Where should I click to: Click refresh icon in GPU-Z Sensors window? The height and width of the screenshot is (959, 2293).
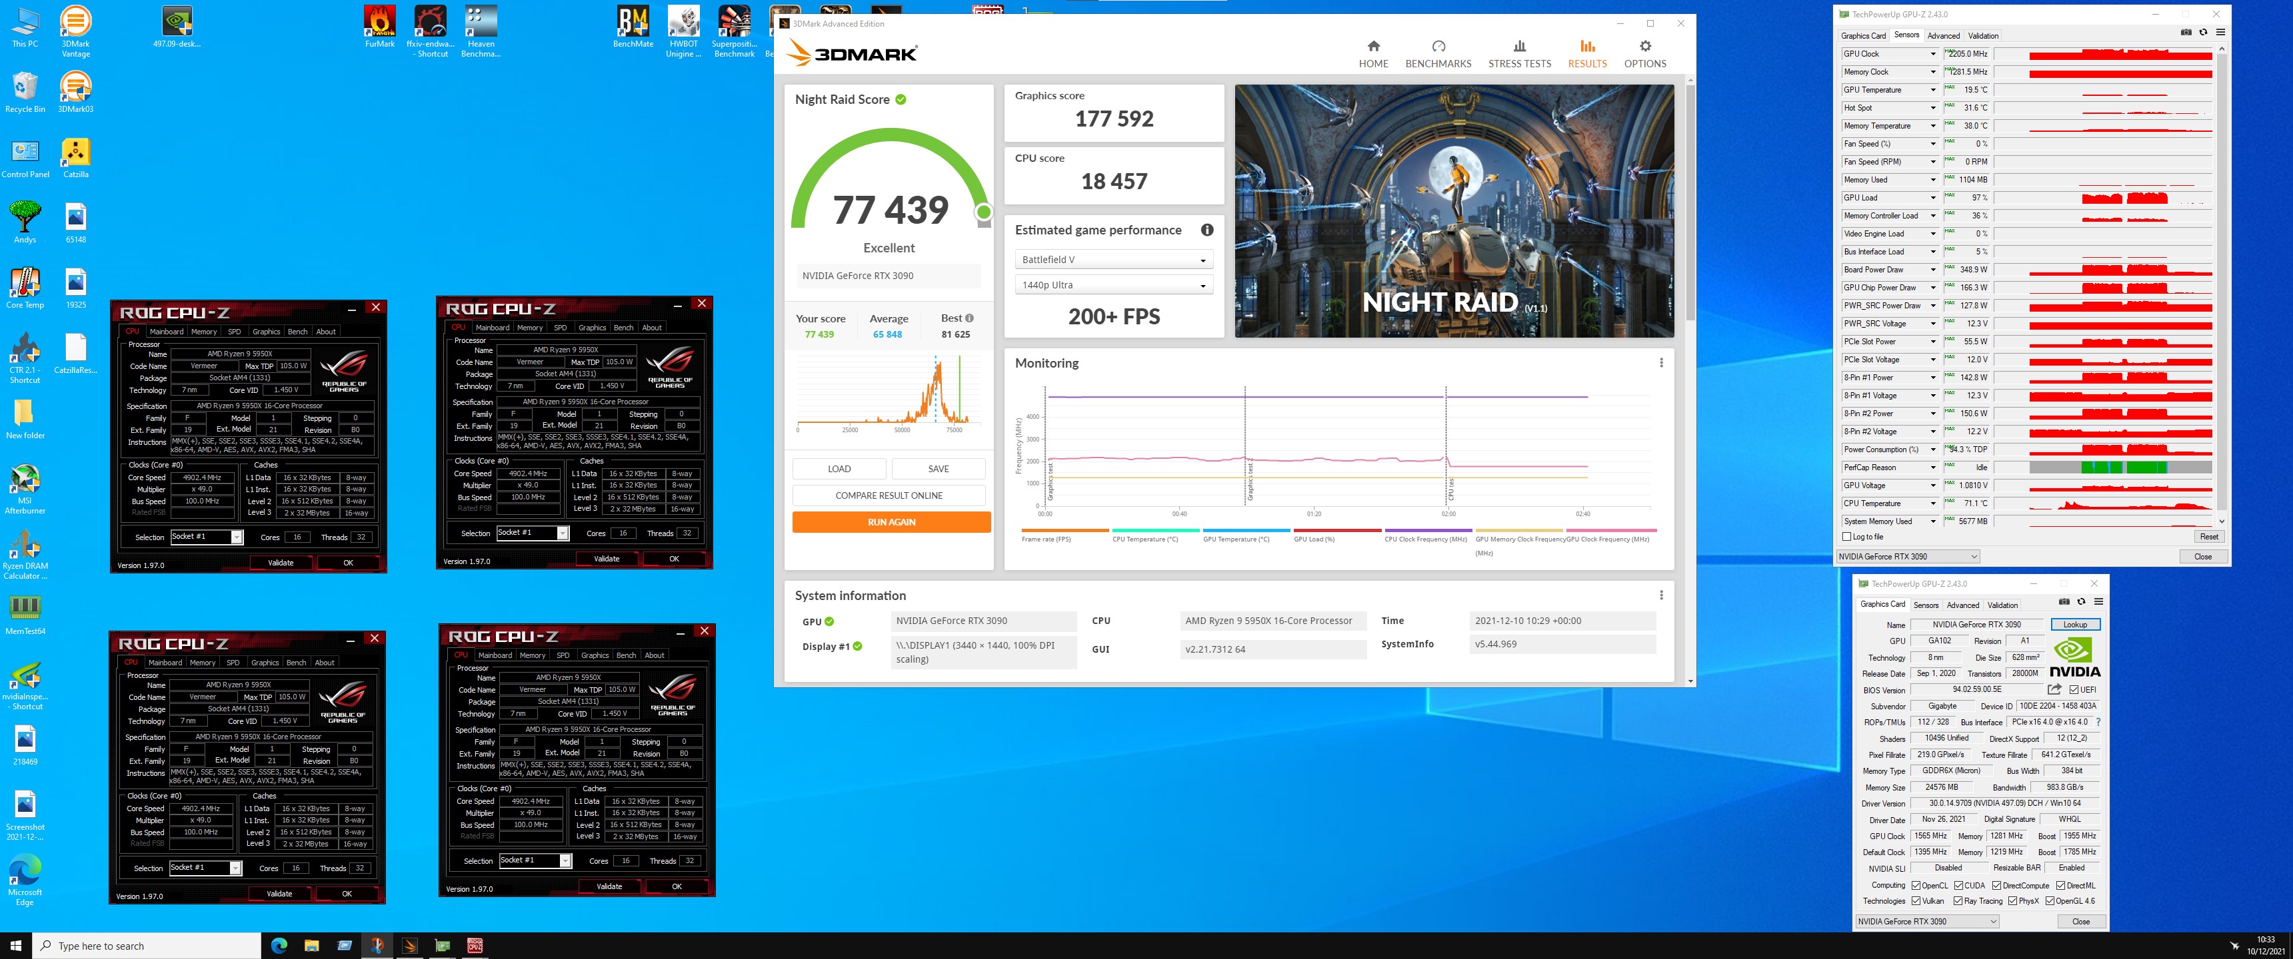pyautogui.click(x=2203, y=33)
